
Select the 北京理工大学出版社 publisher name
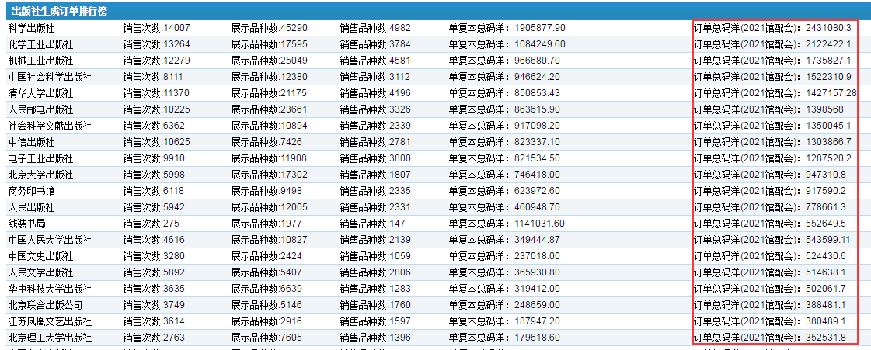tap(50, 338)
